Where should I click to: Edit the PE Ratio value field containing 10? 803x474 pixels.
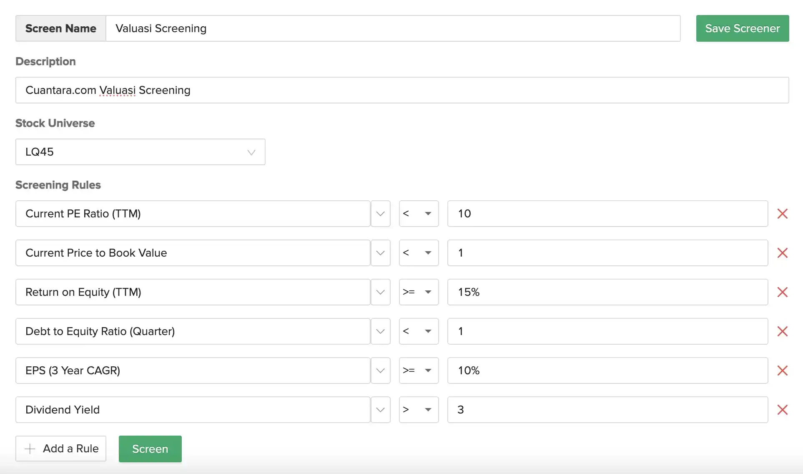click(607, 214)
